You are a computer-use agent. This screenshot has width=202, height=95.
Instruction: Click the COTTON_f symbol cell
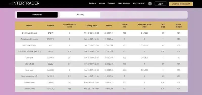click(50, 89)
